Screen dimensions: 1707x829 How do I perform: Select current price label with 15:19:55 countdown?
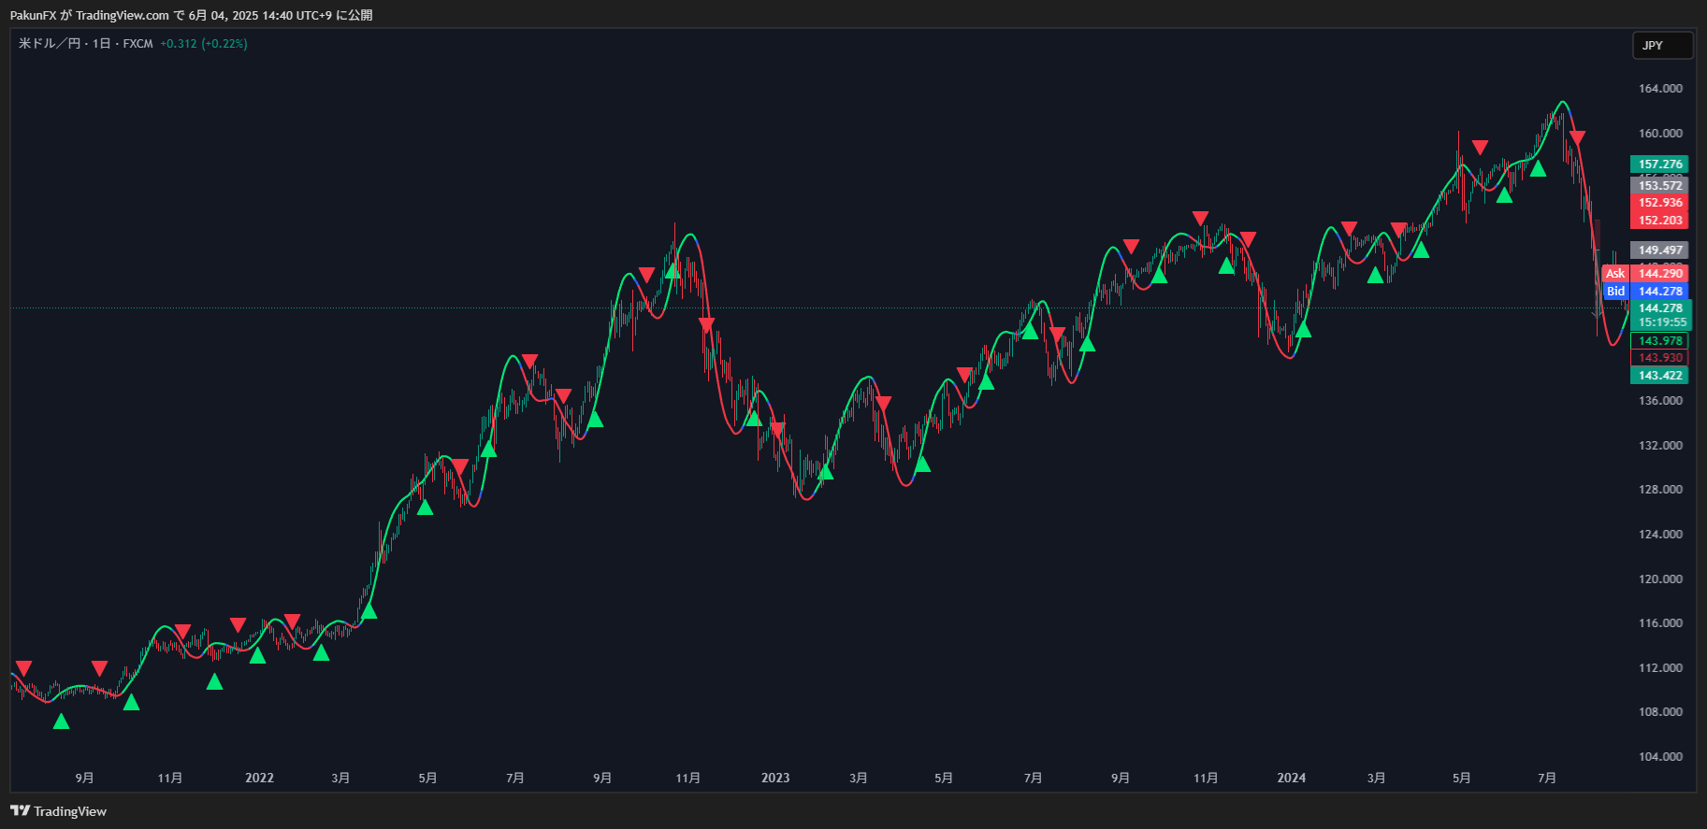(1661, 315)
